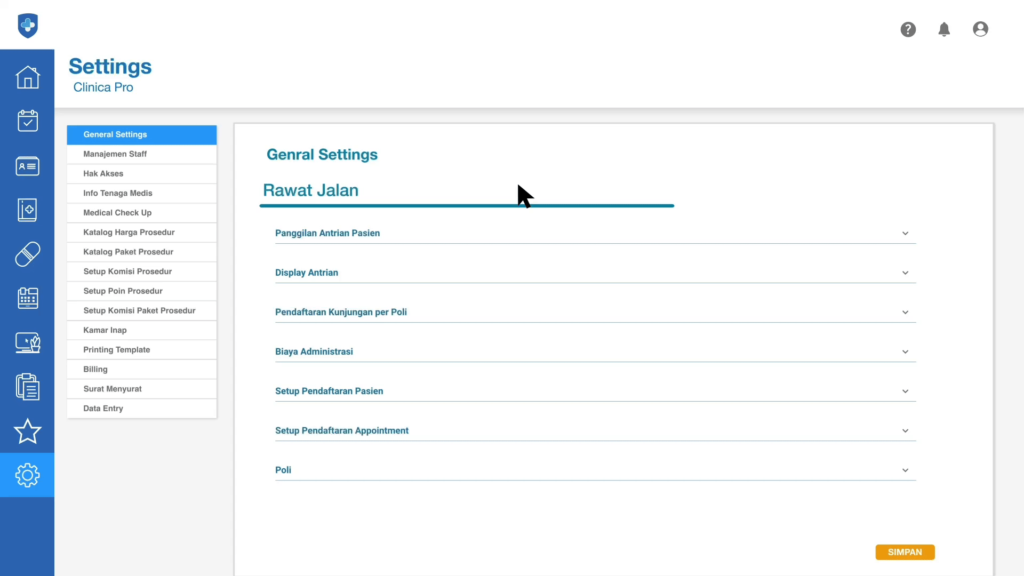Select the bandage pill icon in sidebar
1024x576 pixels.
[x=27, y=254]
